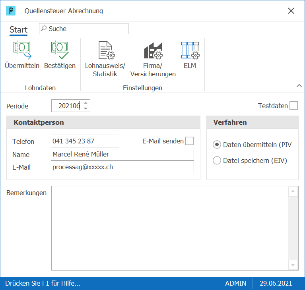305x290 pixels.
Task: Click the search magnifier icon
Action: tap(44, 28)
